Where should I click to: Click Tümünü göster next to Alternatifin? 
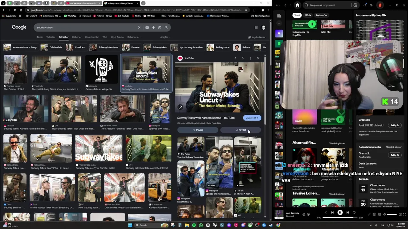[x=337, y=143]
